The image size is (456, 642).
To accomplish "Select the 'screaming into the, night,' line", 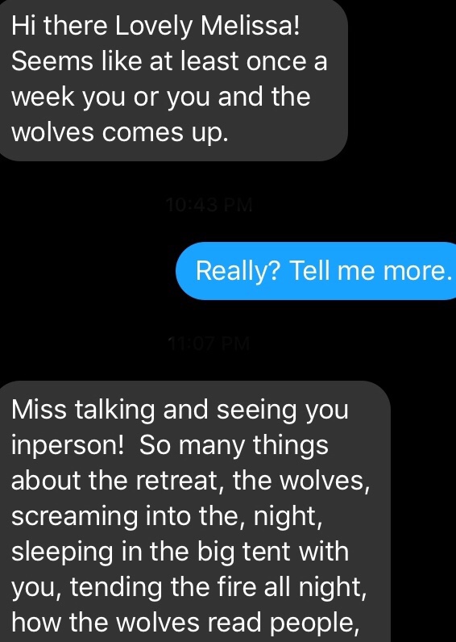I will click(x=167, y=516).
